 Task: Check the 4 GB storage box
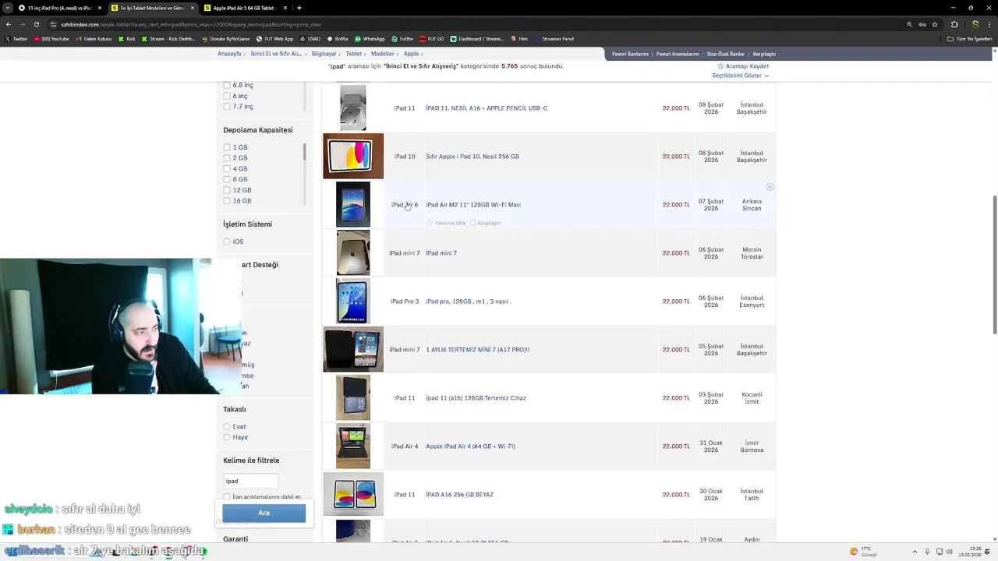(227, 169)
